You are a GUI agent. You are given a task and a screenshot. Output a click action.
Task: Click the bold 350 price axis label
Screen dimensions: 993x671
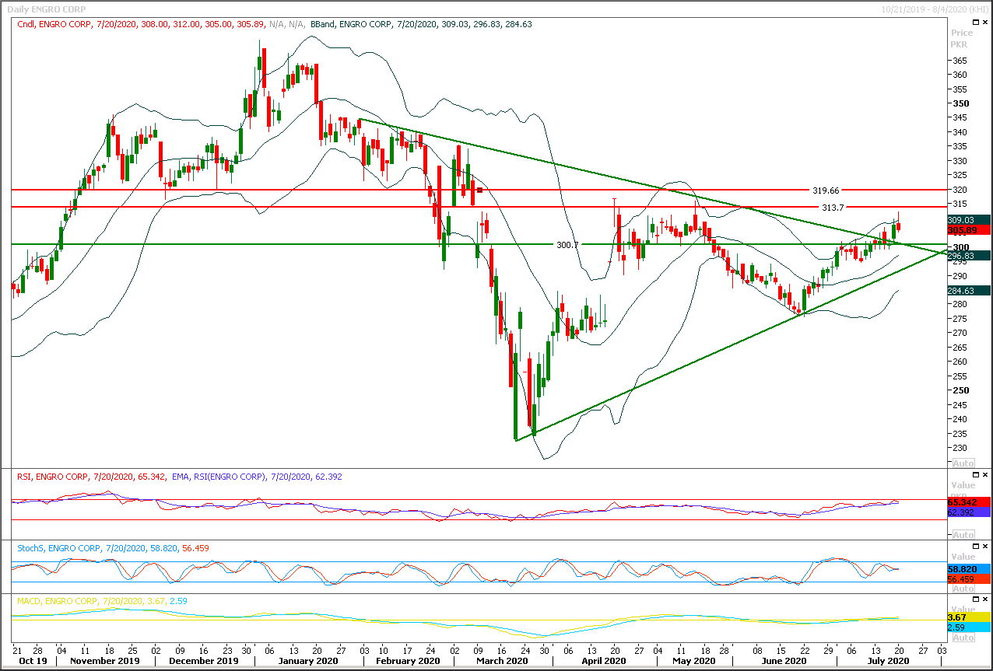960,103
